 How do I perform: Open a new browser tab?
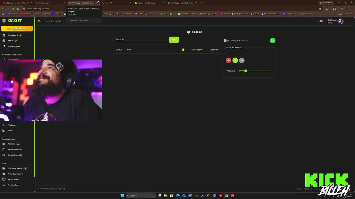tap(202, 3)
